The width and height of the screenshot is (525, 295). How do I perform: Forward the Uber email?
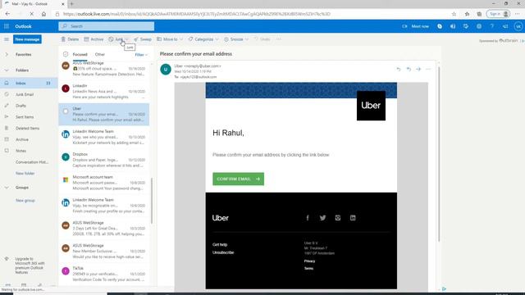418,69
